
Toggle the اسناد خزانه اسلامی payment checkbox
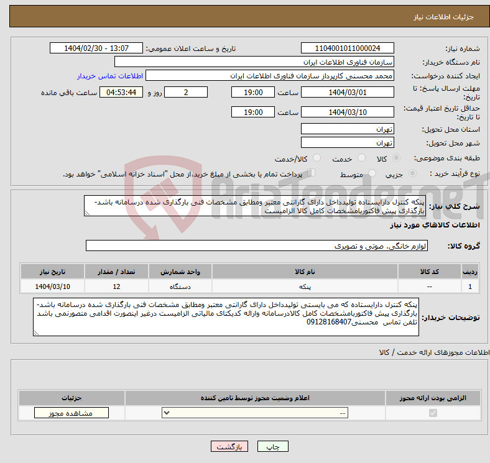(312, 173)
